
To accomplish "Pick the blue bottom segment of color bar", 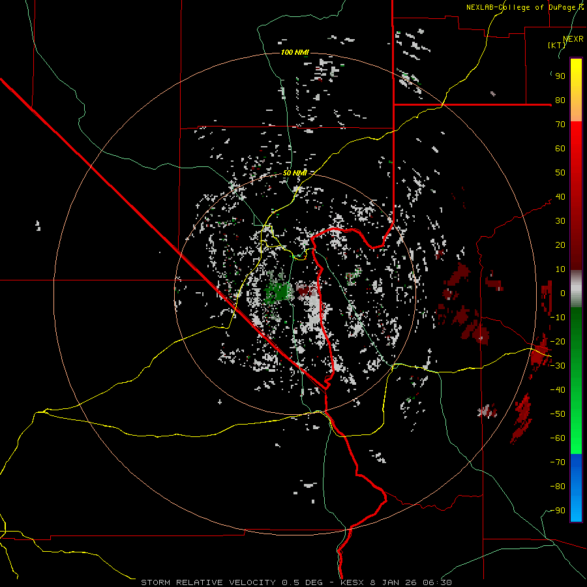I will [x=576, y=488].
